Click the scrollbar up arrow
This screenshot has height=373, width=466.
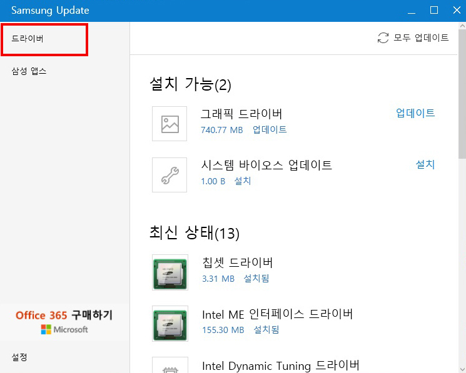[x=462, y=26]
